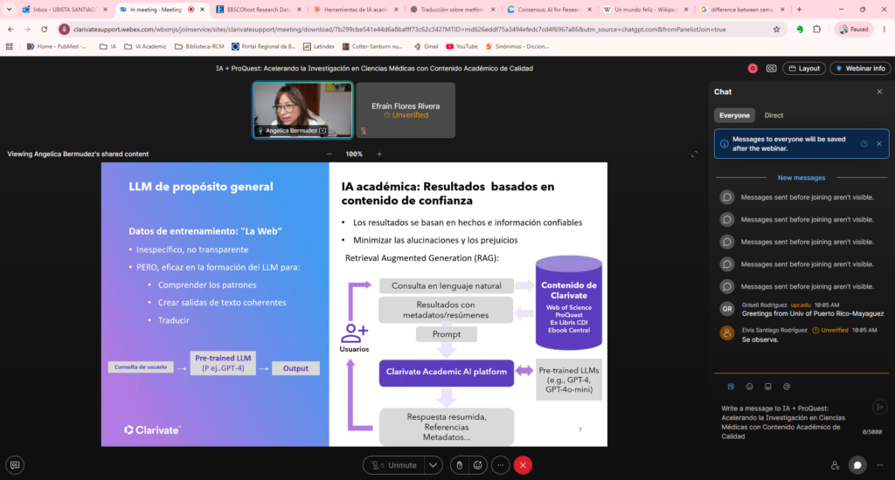The width and height of the screenshot is (895, 480).
Task: Click the recording indicator icon
Action: point(753,68)
